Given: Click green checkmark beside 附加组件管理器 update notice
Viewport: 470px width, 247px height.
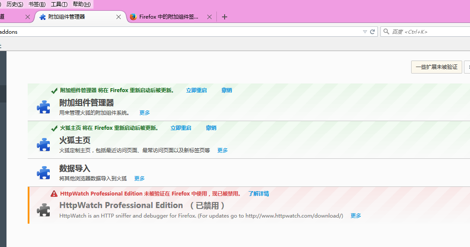Looking at the screenshot, I should (x=54, y=90).
